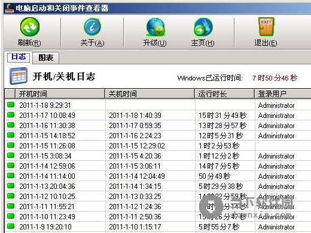Click green status icon of row 2011-1-15 14:18:52

point(11,135)
